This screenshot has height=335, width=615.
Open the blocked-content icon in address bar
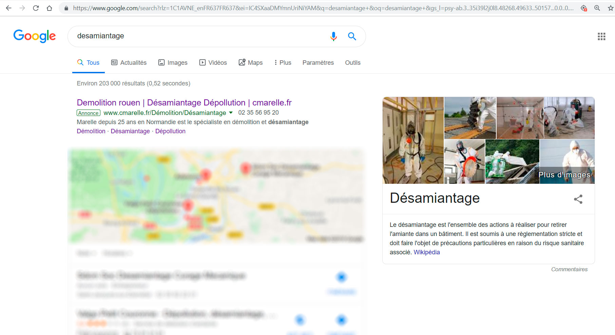click(583, 8)
